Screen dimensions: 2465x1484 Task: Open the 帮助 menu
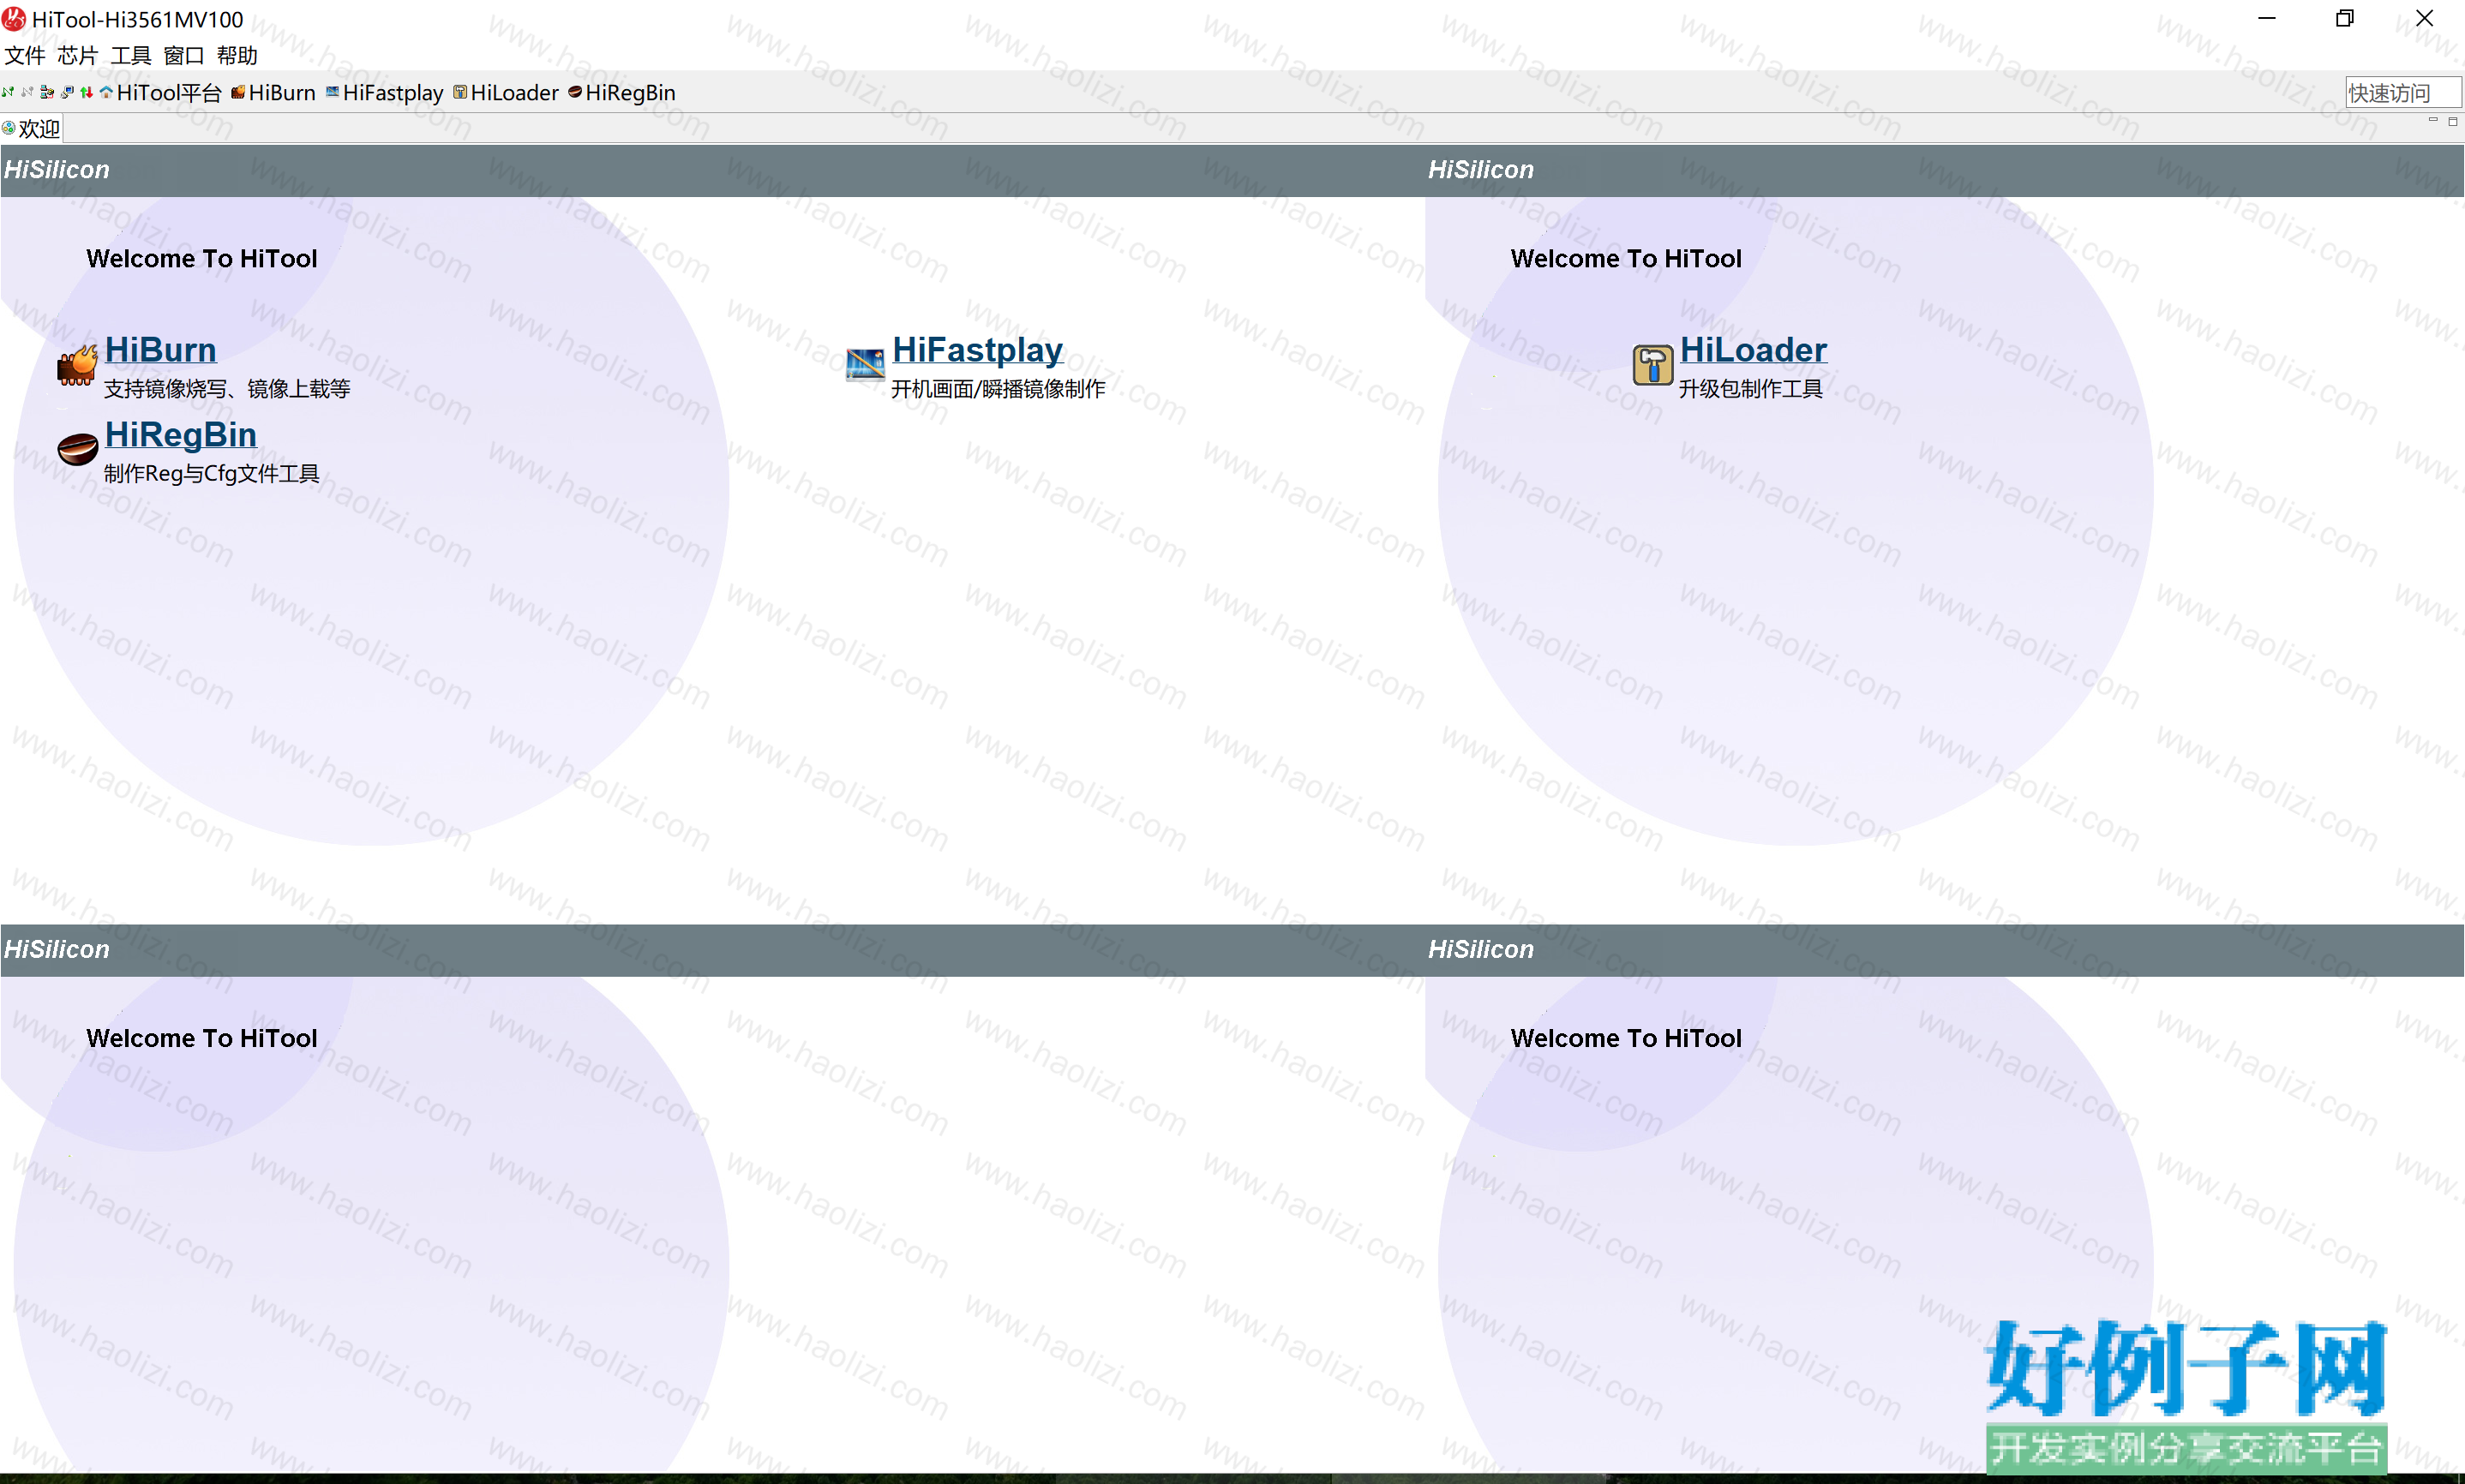[237, 56]
